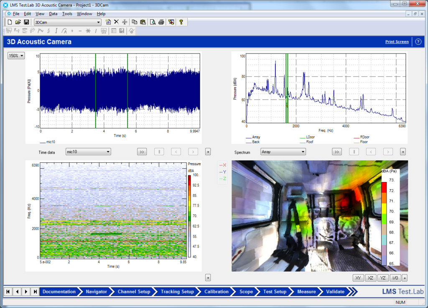This screenshot has height=308, width=428.
Task: Click the Copy toolbar icon
Action: [135, 22]
